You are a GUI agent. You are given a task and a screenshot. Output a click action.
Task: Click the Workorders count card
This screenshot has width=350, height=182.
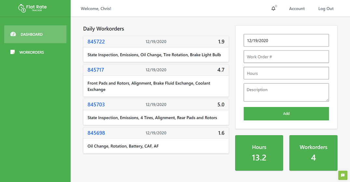(313, 153)
